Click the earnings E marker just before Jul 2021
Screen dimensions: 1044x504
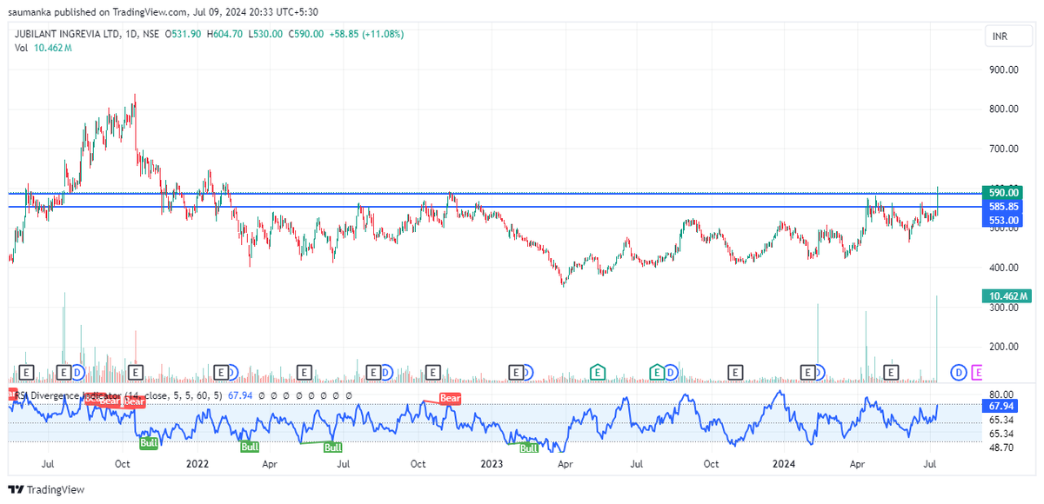point(27,372)
